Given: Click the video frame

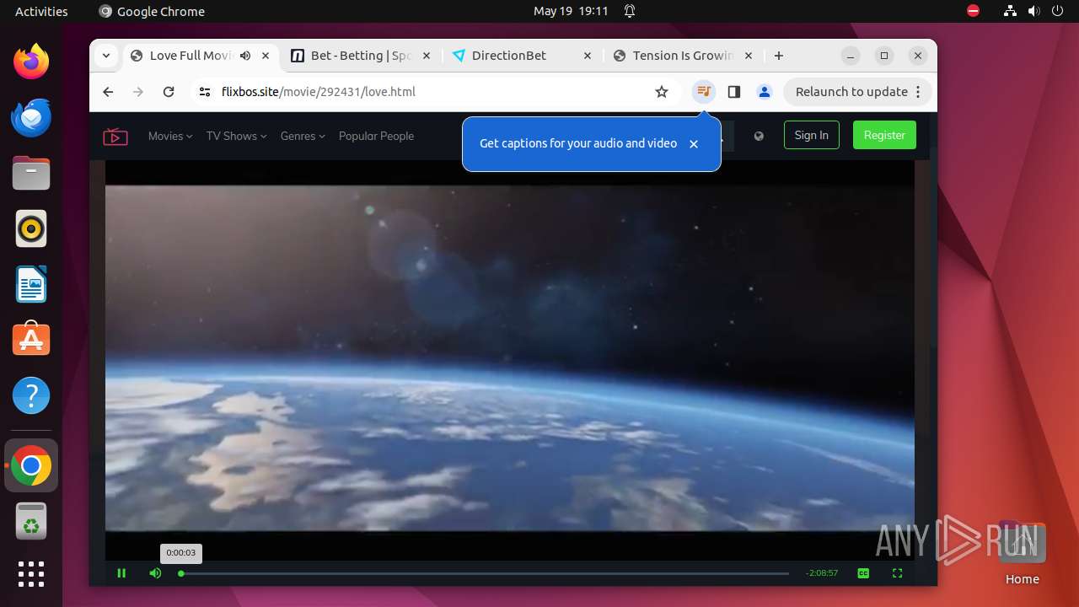Looking at the screenshot, I should [x=509, y=358].
